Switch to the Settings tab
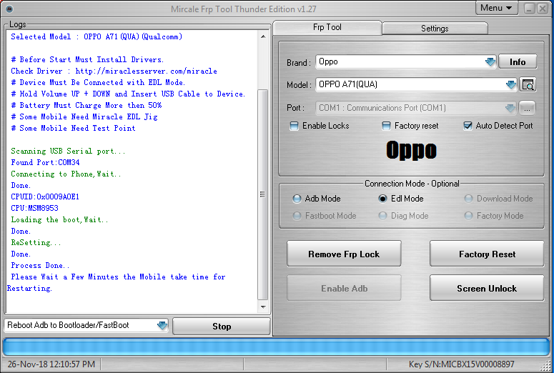This screenshot has height=373, width=554. tap(435, 29)
